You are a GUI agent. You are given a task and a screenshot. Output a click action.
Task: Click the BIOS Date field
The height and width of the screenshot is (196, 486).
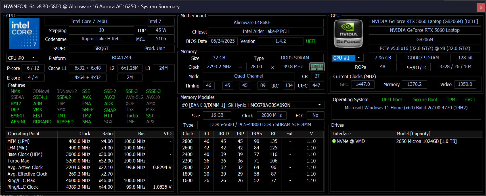223,41
